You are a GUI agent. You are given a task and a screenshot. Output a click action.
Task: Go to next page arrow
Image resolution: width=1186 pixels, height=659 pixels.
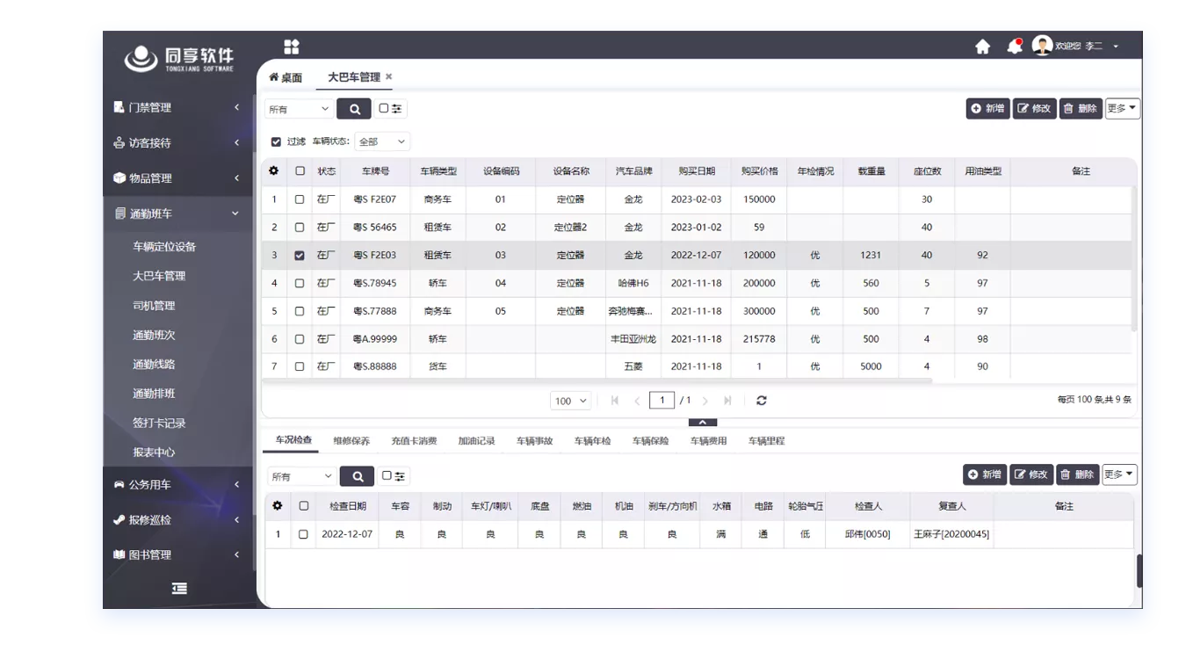tap(705, 401)
